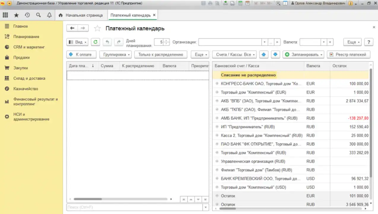Toggle Только к распределению filter
This screenshot has width=378, height=214.
pos(161,55)
